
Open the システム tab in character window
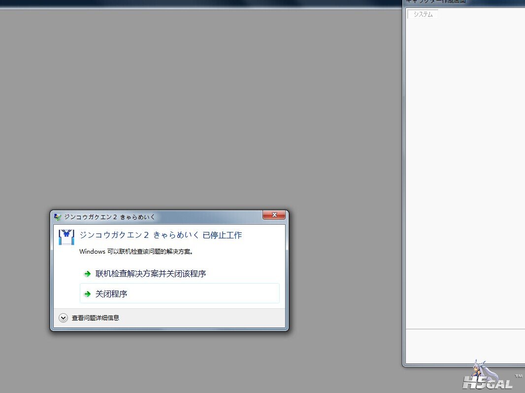tap(423, 14)
